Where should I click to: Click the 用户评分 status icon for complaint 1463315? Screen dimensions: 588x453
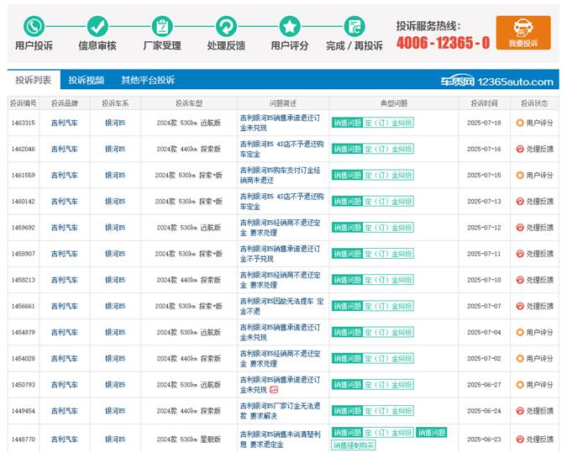pos(520,123)
